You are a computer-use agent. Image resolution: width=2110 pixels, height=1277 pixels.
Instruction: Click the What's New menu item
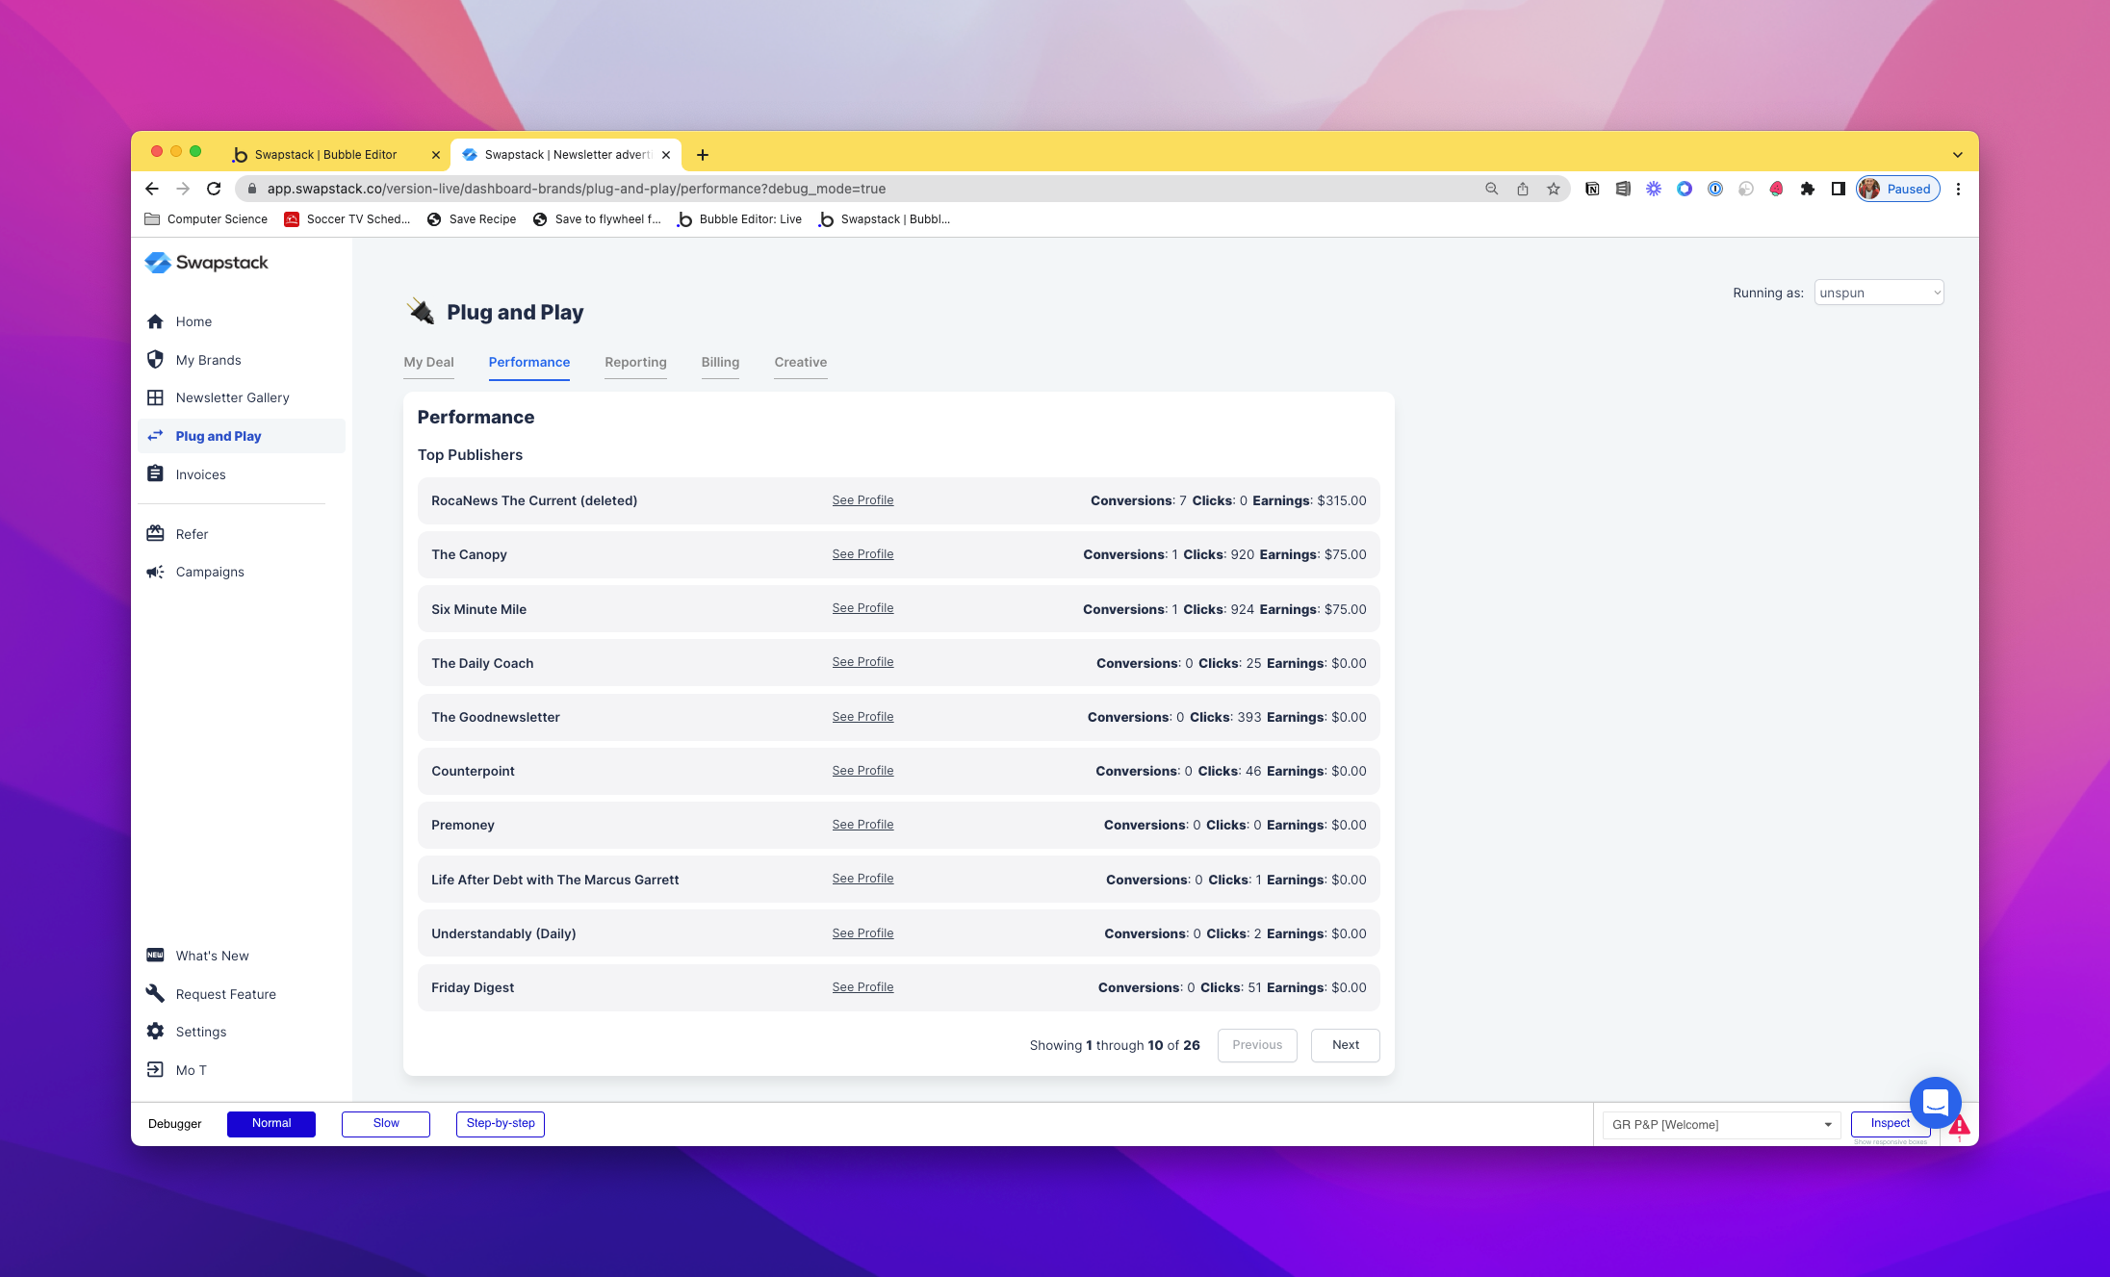pos(213,955)
